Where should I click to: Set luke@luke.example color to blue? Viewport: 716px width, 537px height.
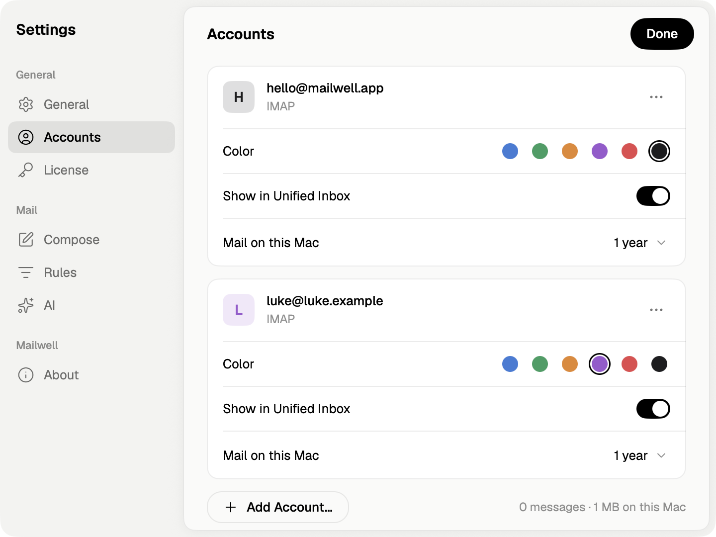(510, 364)
